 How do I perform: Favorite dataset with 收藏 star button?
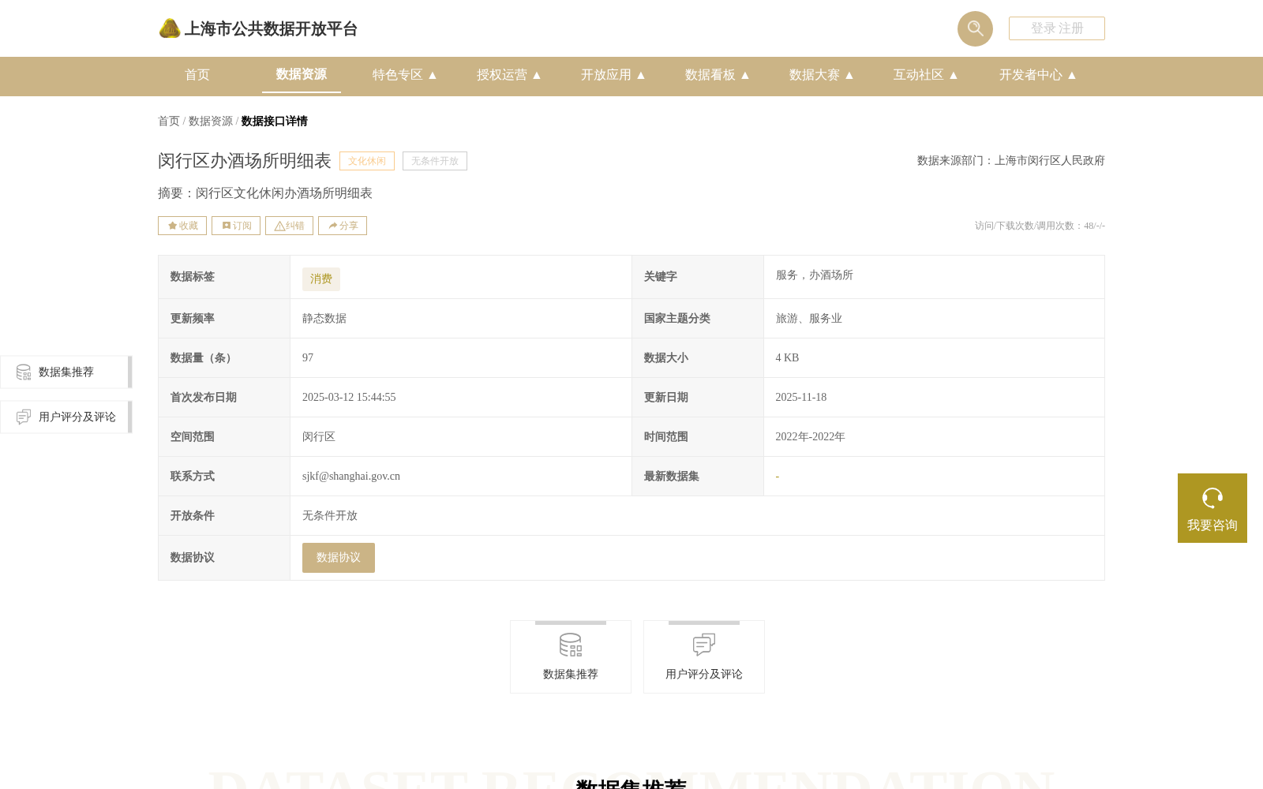coord(182,226)
